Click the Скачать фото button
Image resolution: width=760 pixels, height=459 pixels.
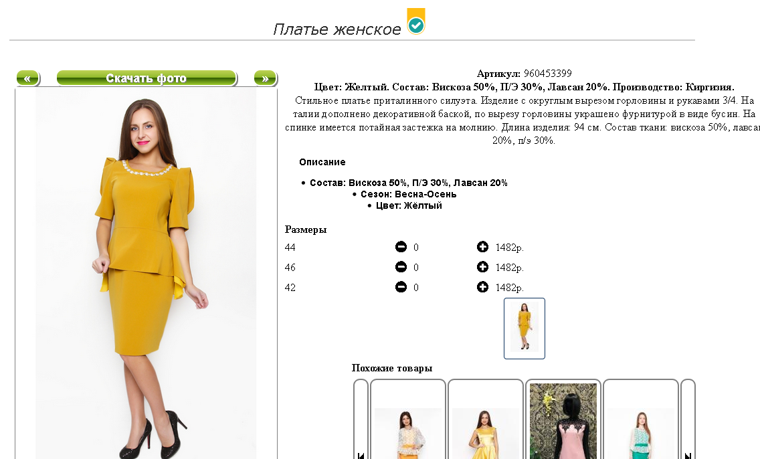pos(147,78)
